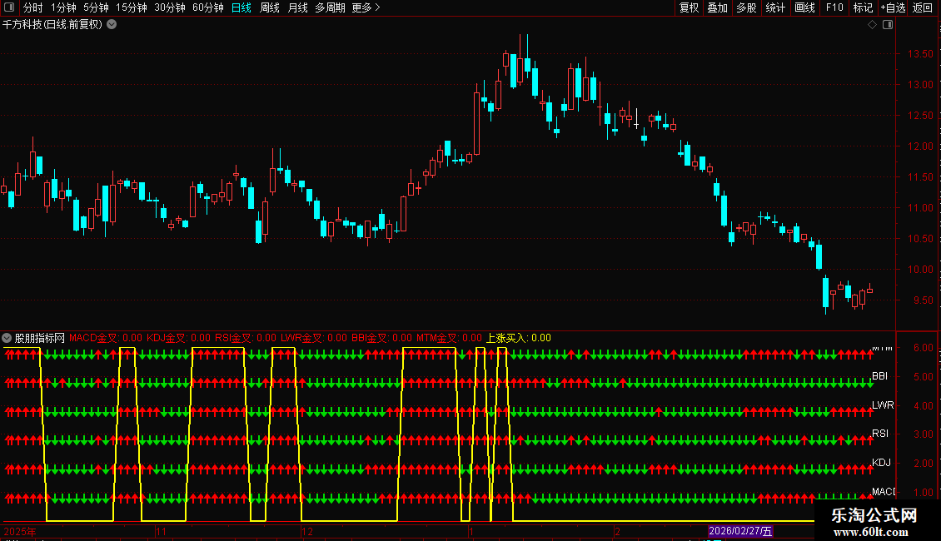Click the BBI row label

(879, 376)
